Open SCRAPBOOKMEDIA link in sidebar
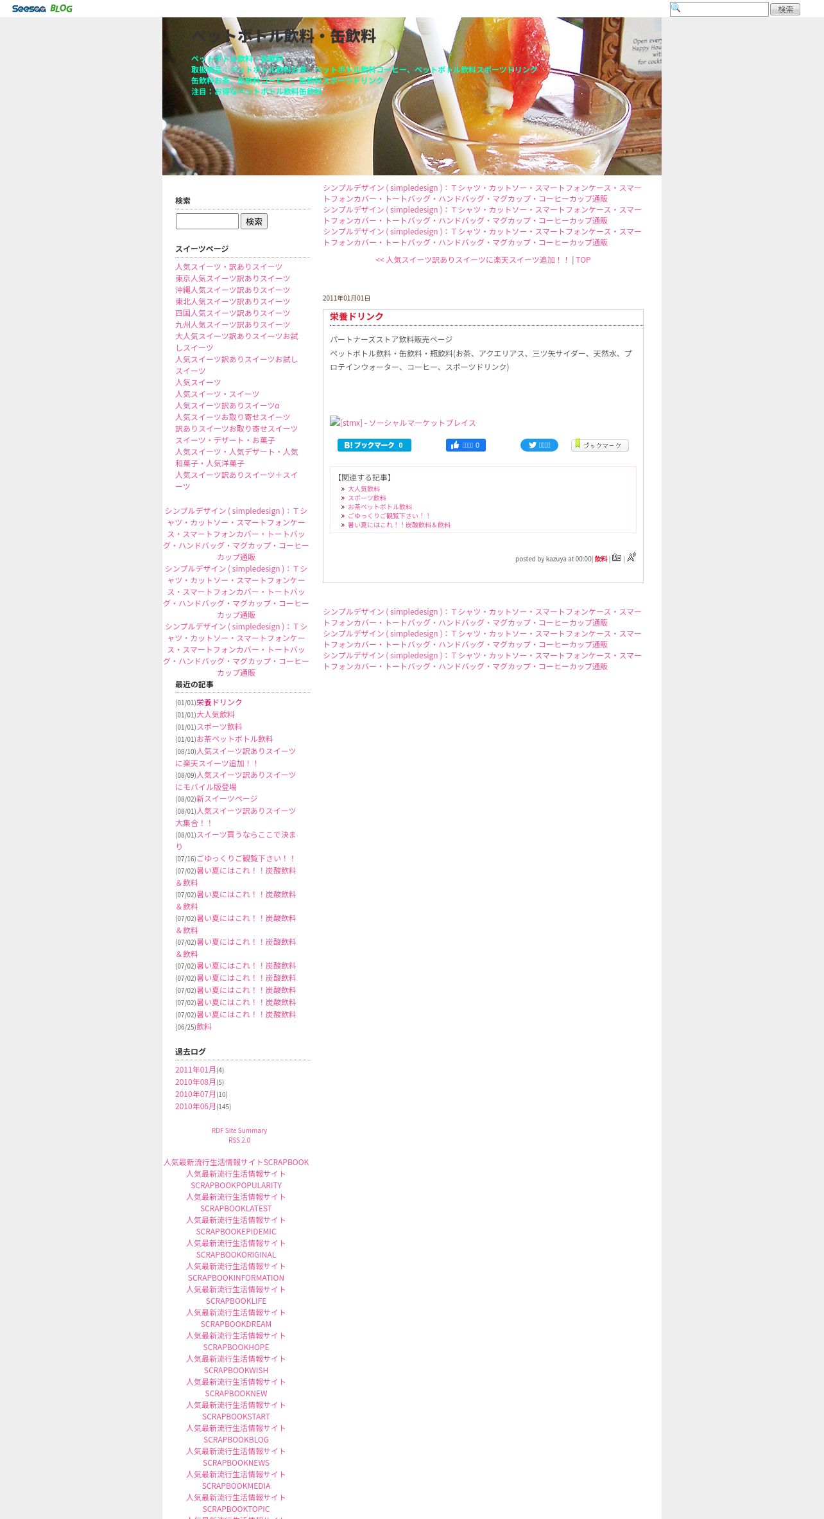The width and height of the screenshot is (824, 1519). pyautogui.click(x=236, y=1480)
